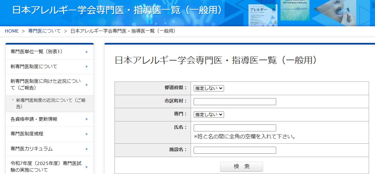Select the 施設名 facility name field
This screenshot has height=174, width=375.
coord(235,150)
